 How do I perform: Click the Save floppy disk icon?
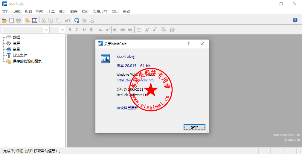pyautogui.click(x=12, y=20)
